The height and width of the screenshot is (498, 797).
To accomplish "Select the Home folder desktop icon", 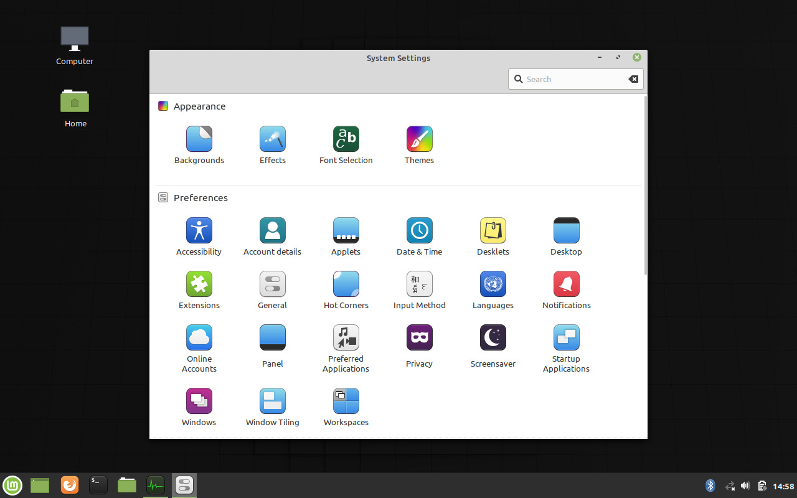I will tap(75, 108).
